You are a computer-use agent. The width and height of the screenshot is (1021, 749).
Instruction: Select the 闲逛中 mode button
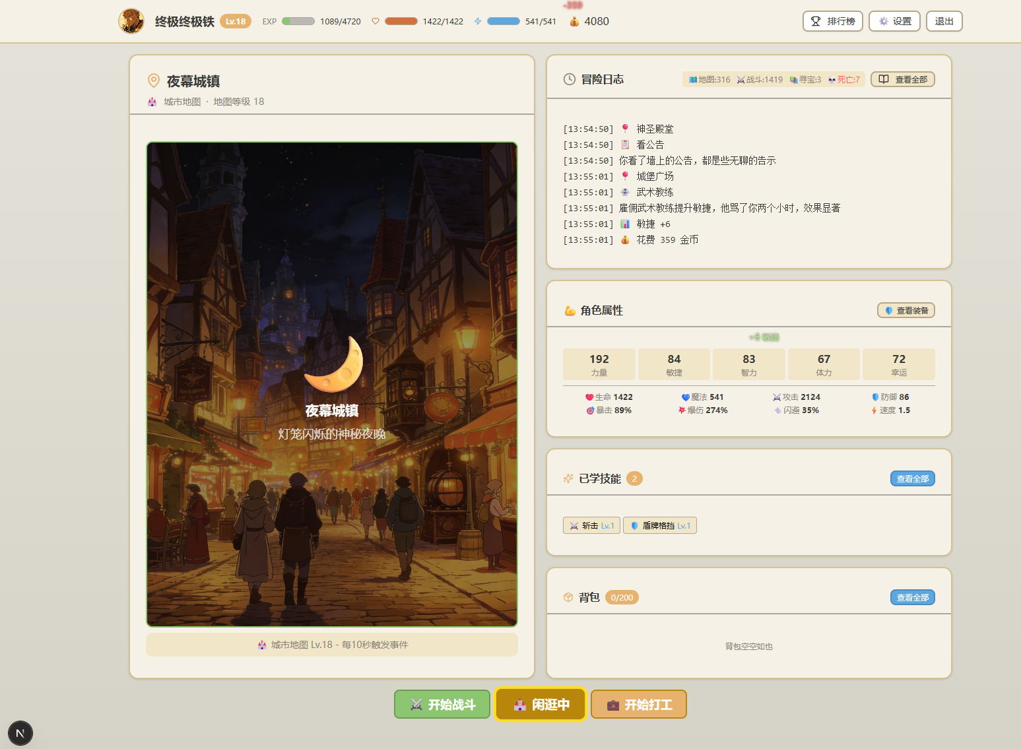click(541, 704)
